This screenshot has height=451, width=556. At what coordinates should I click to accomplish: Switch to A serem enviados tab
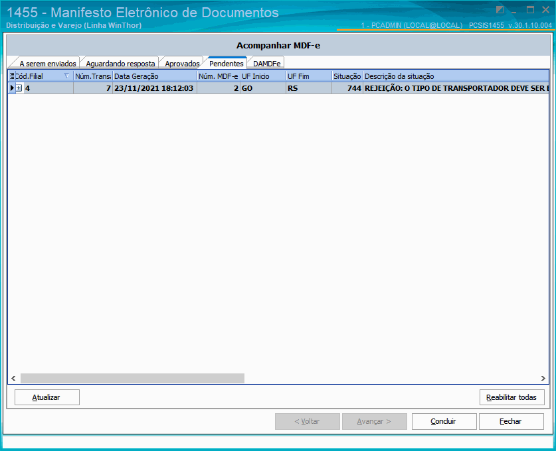[x=48, y=64]
